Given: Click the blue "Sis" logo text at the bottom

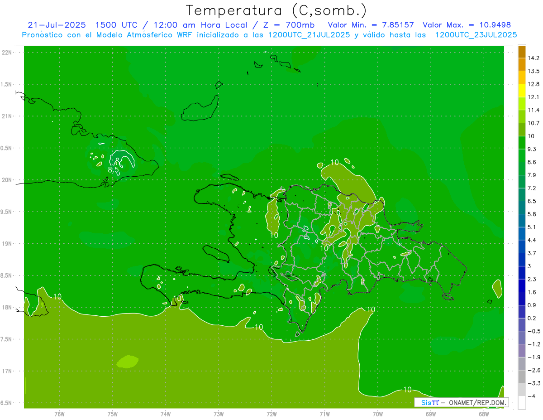Looking at the screenshot, I should (426, 402).
